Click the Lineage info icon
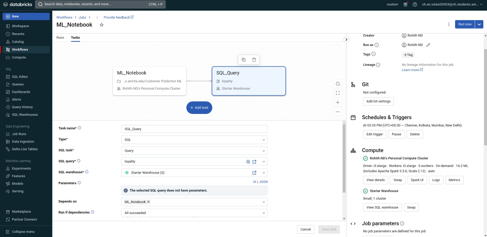Viewport: 487px width, 237px height. pyautogui.click(x=378, y=65)
